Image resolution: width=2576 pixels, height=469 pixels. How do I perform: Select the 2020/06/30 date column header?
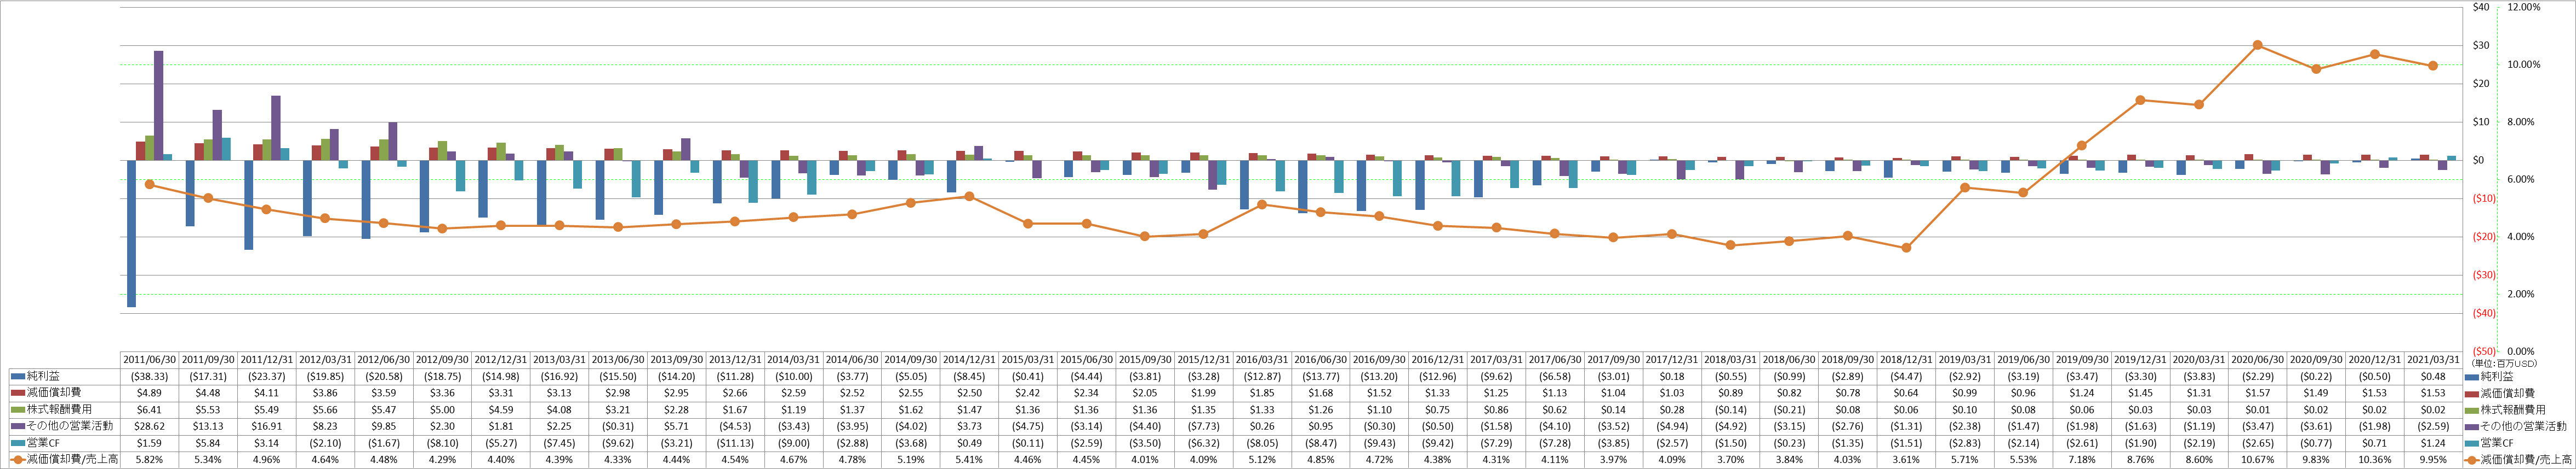pyautogui.click(x=2258, y=359)
